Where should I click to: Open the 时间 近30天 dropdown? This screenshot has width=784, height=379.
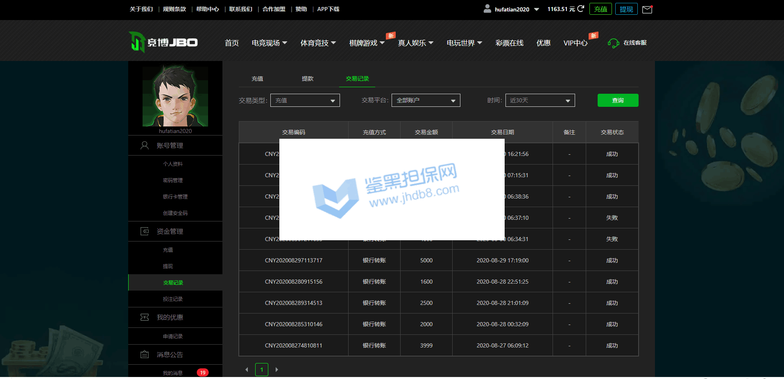(x=540, y=100)
